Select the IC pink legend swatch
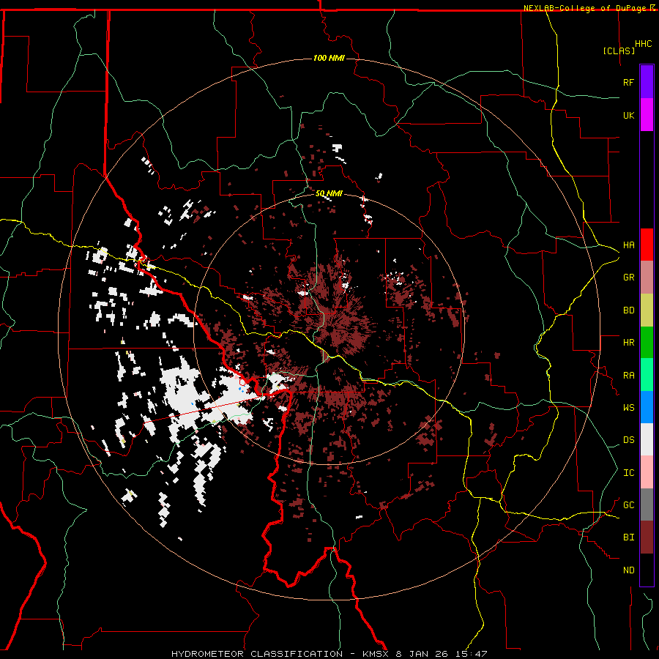This screenshot has width=659, height=659. [x=647, y=472]
